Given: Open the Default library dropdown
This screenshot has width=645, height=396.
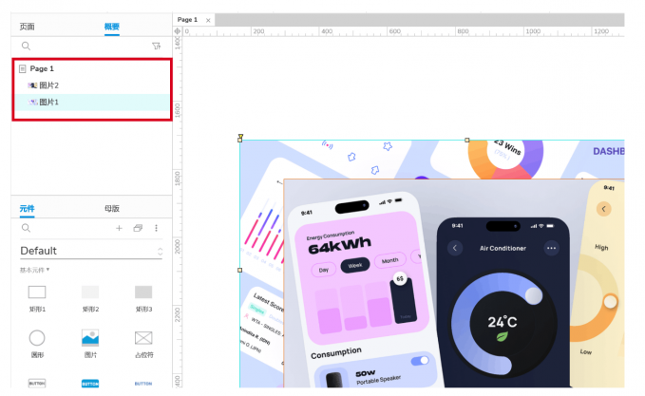Looking at the screenshot, I should pyautogui.click(x=91, y=251).
